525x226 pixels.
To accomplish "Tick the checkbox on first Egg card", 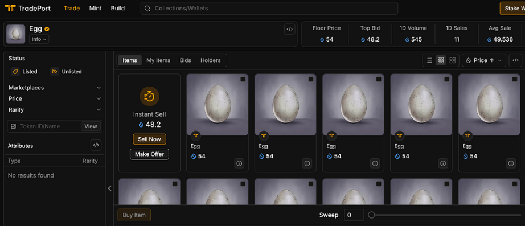I will coord(243,79).
